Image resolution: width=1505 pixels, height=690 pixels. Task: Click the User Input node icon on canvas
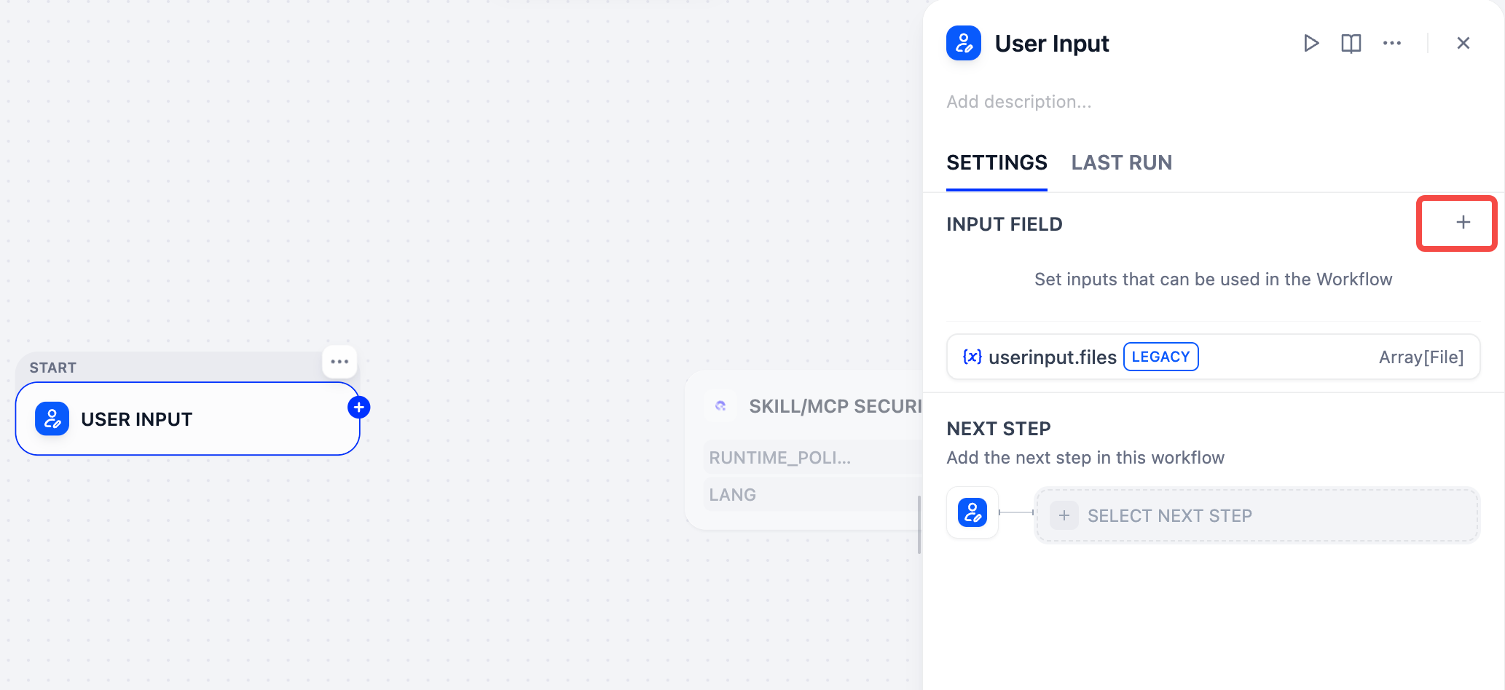pyautogui.click(x=52, y=419)
